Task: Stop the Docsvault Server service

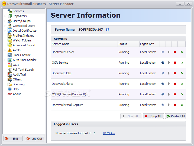Action: [175, 52]
